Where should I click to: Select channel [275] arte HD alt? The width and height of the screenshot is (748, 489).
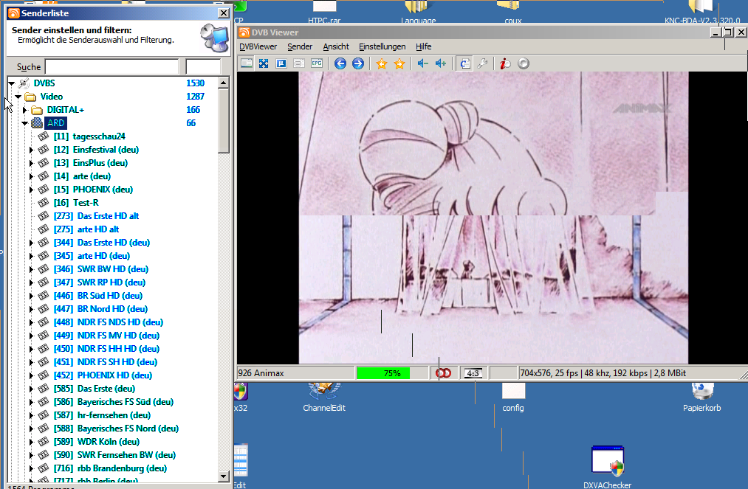(x=86, y=229)
